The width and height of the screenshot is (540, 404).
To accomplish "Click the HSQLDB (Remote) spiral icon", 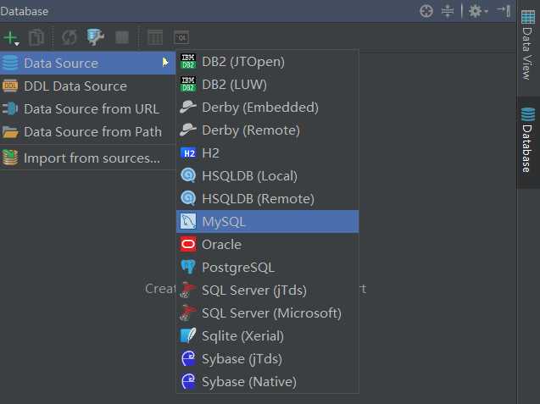I will (x=188, y=198).
